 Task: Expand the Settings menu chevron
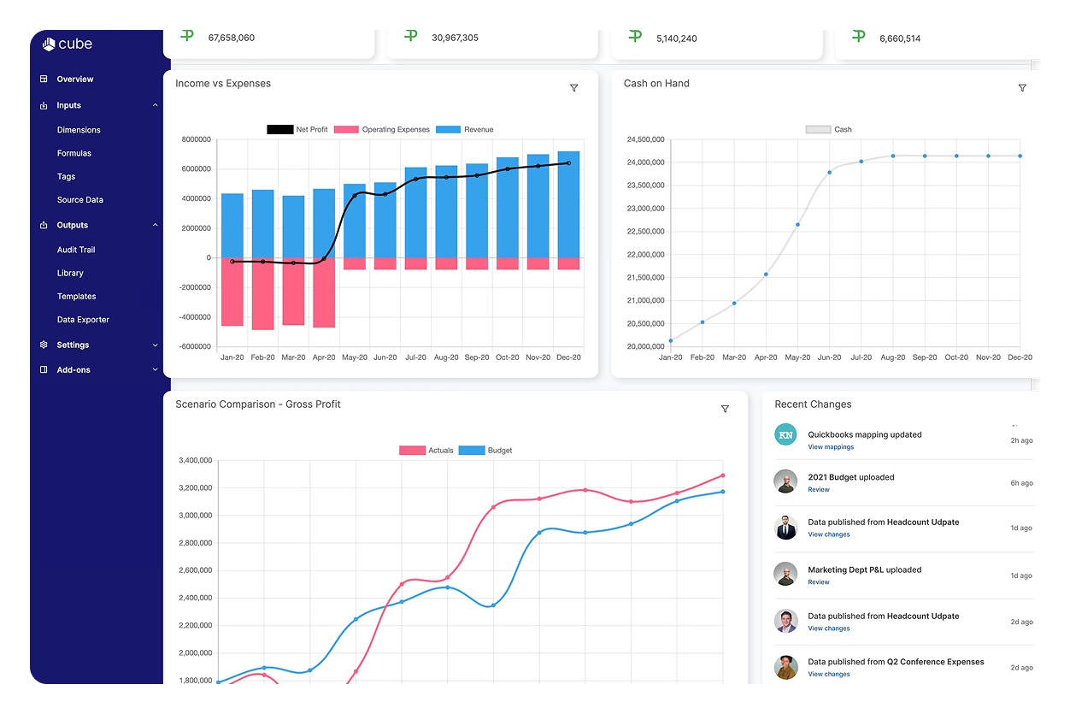[x=155, y=345]
